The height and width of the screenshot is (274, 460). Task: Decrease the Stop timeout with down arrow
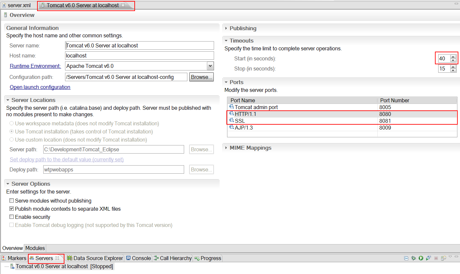point(453,70)
